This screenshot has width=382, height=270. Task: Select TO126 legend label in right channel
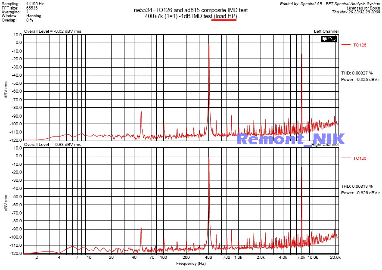coord(360,158)
